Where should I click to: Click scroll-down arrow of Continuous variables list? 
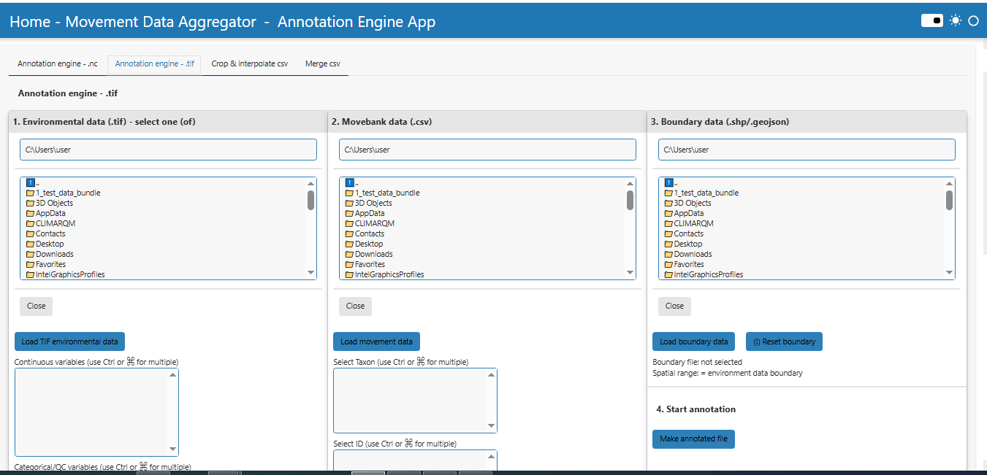[173, 449]
